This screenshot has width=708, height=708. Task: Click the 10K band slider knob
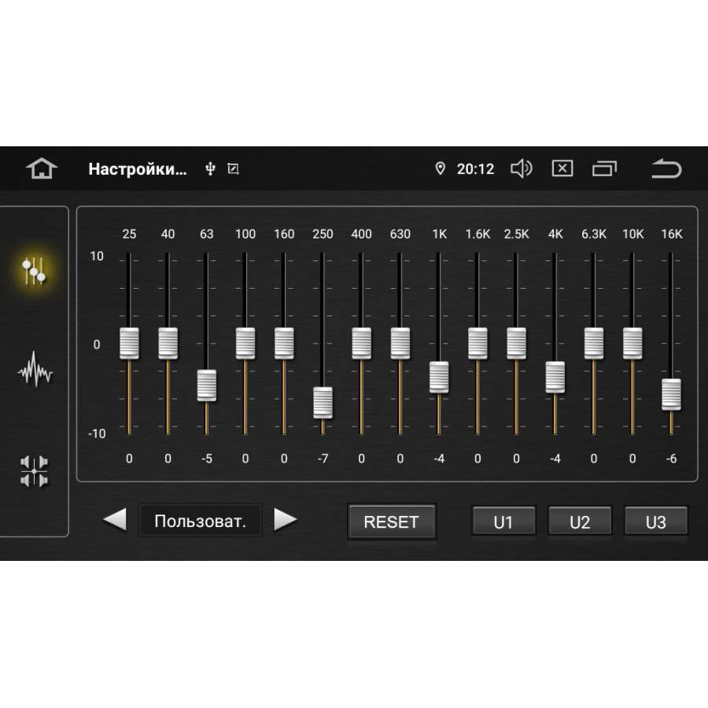click(632, 344)
